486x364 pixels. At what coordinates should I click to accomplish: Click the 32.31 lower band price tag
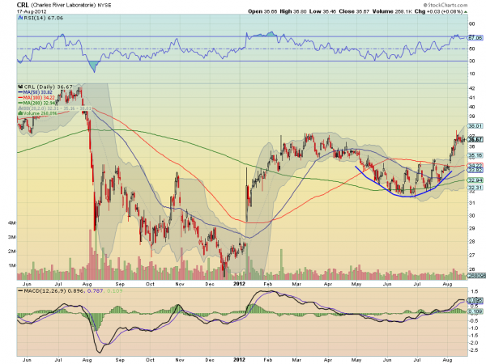pos(475,188)
